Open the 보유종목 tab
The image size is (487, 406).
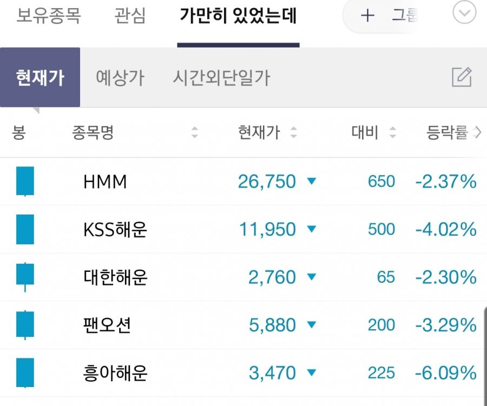49,15
